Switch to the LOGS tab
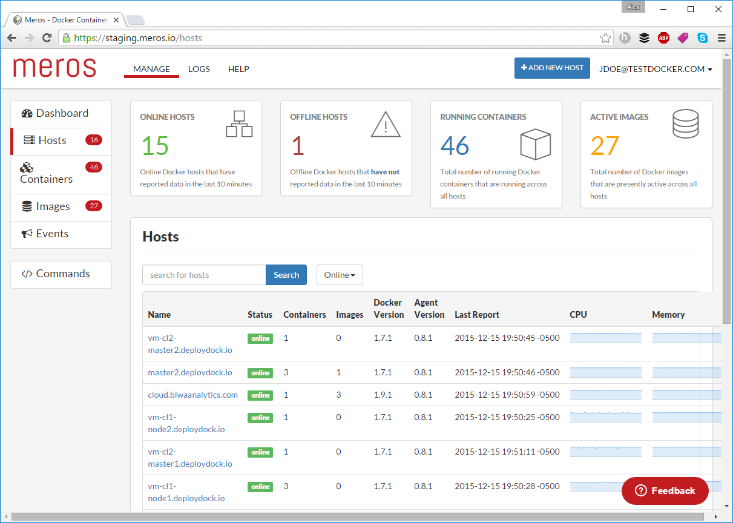 199,69
